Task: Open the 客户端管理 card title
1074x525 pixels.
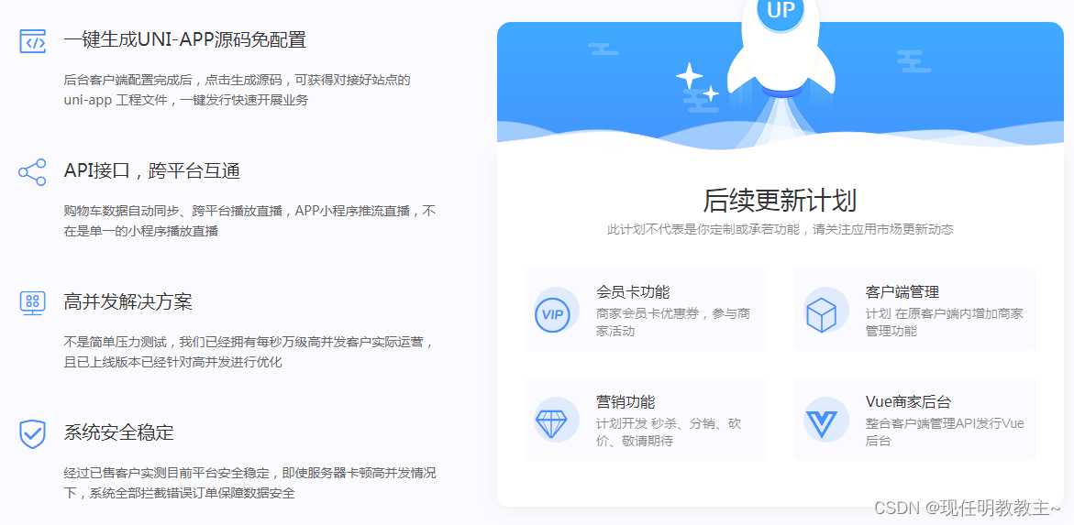Action: pos(902,292)
